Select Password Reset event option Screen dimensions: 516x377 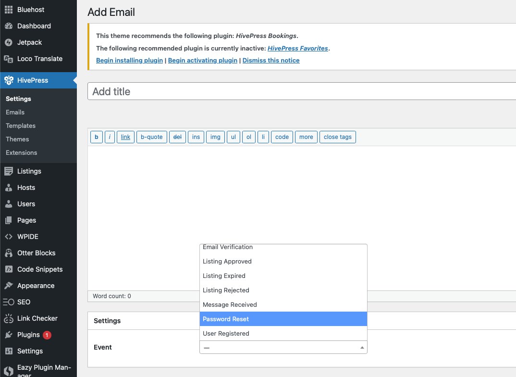[x=283, y=319]
